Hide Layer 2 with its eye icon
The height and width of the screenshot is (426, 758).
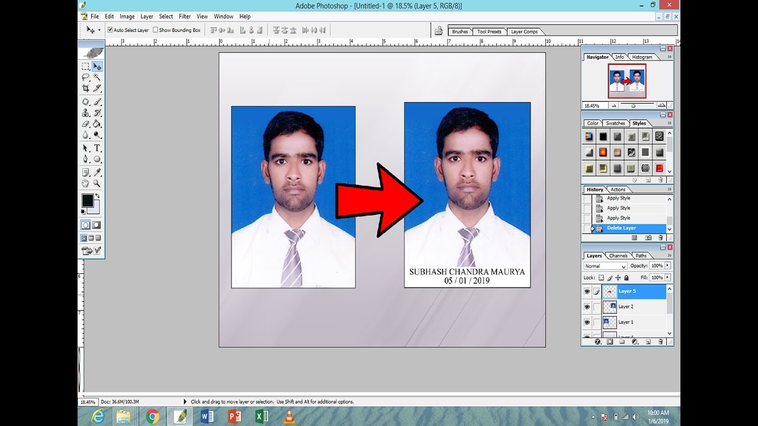[x=587, y=306]
